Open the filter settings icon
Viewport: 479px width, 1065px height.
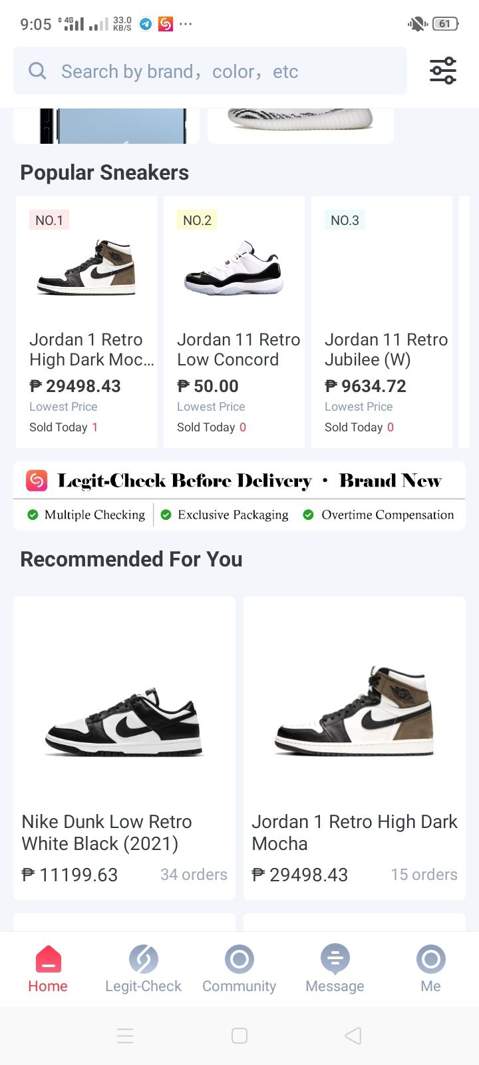442,71
